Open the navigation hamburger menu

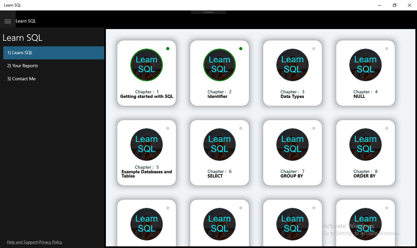point(8,21)
